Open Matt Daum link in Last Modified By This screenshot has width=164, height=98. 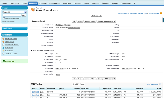click(126, 68)
